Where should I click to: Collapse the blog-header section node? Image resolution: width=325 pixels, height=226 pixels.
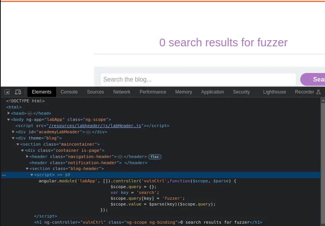pyautogui.click(x=27, y=169)
